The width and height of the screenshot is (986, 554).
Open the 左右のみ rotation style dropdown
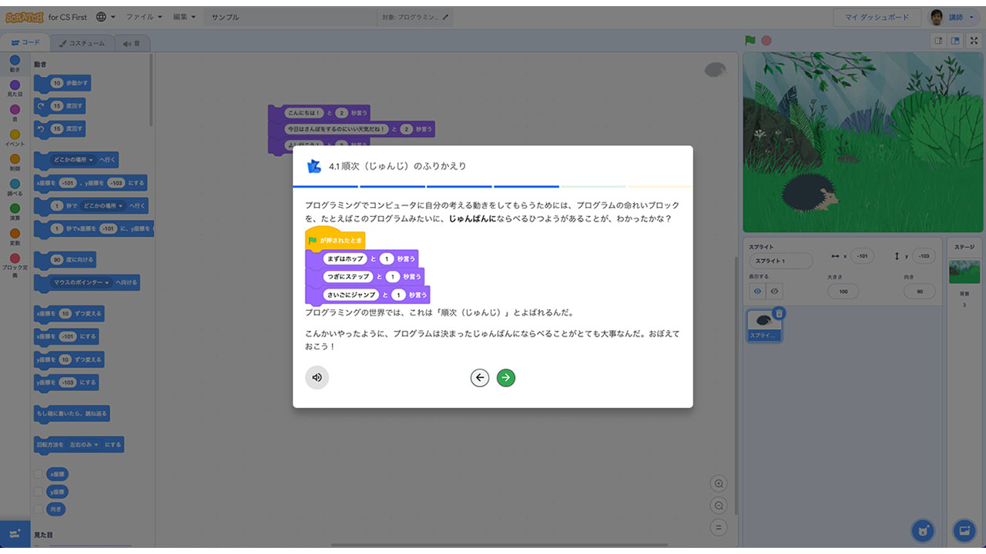[85, 445]
